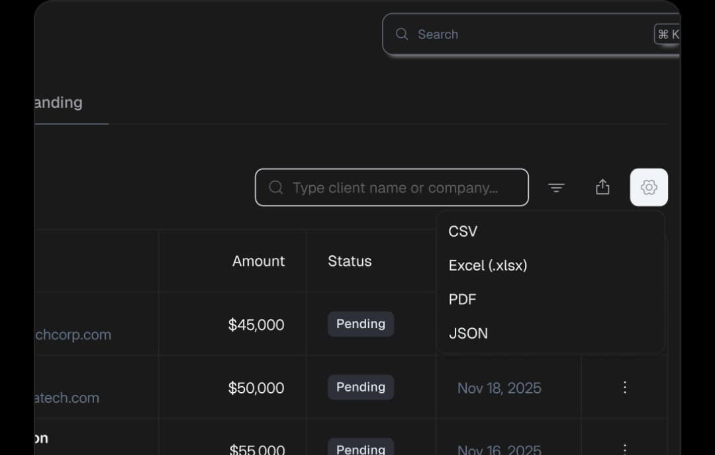Click the 'Type client name or company' field
The width and height of the screenshot is (715, 455).
(392, 188)
